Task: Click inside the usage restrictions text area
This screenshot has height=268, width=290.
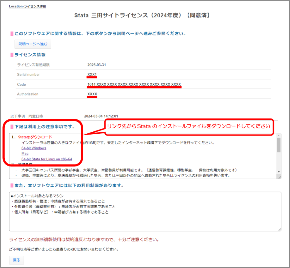Action: point(145,211)
